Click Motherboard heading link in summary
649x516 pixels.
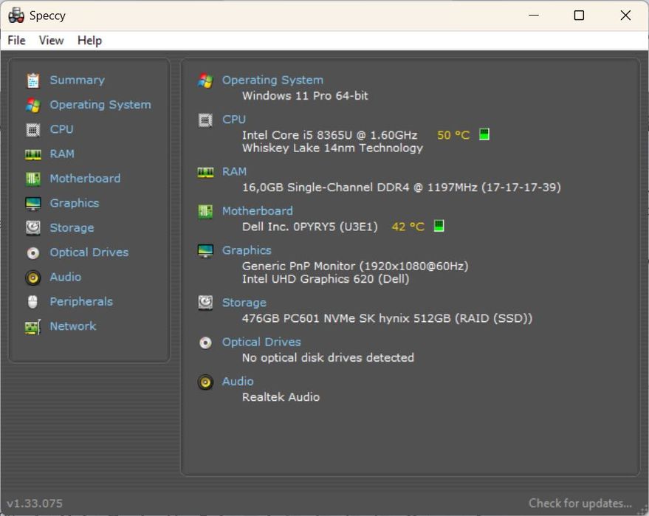point(258,211)
